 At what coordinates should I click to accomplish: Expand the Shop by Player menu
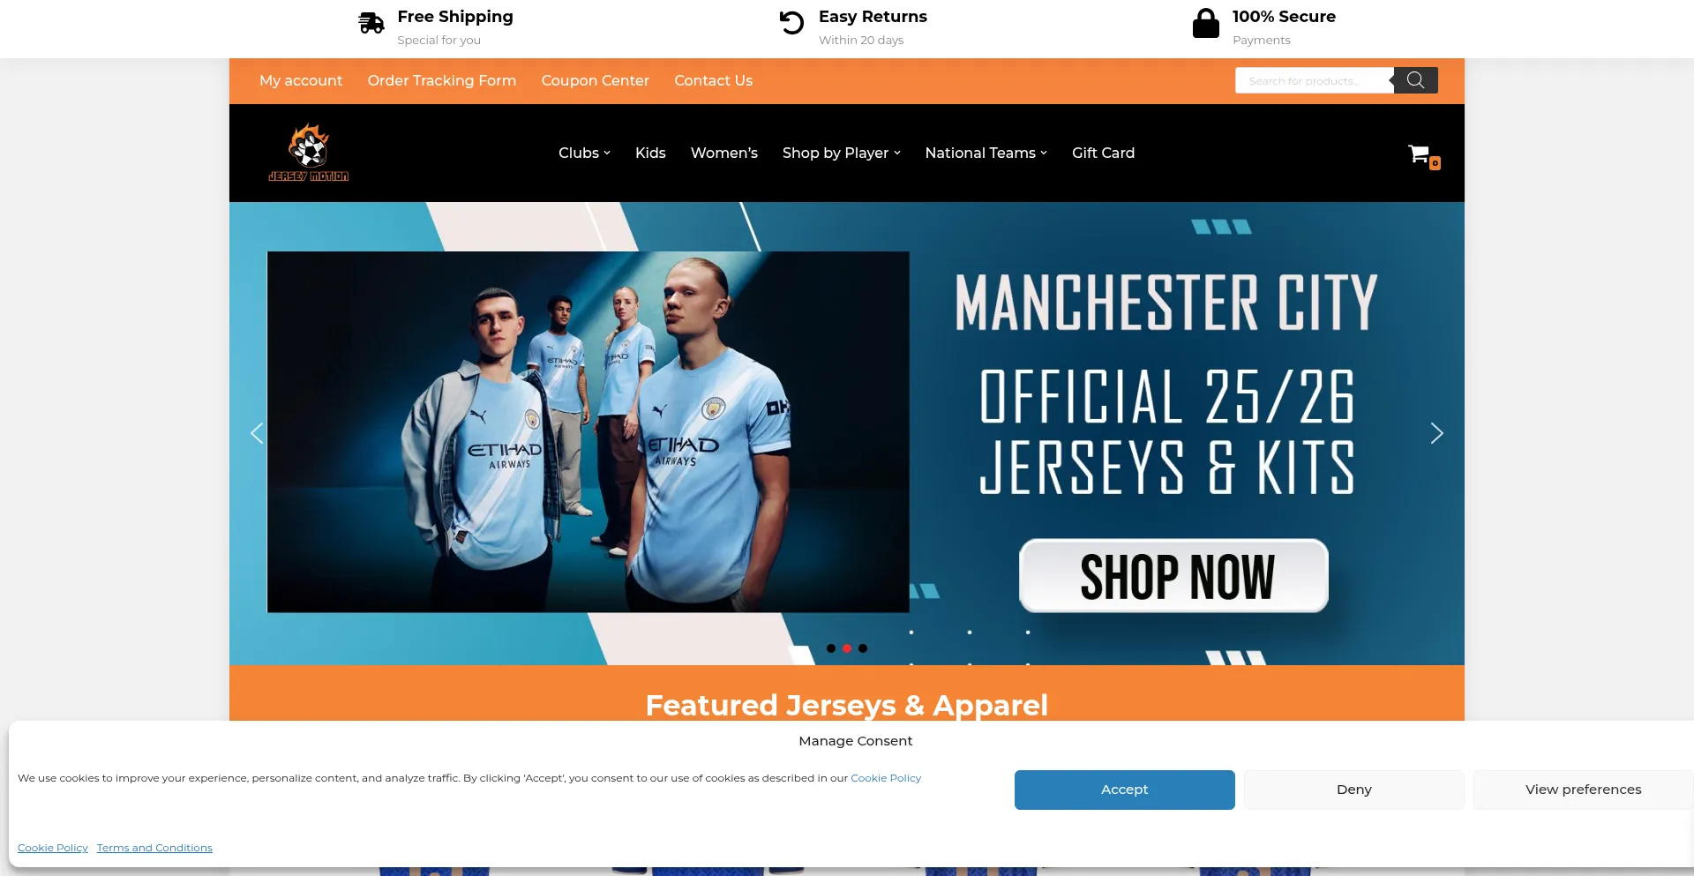pyautogui.click(x=841, y=153)
